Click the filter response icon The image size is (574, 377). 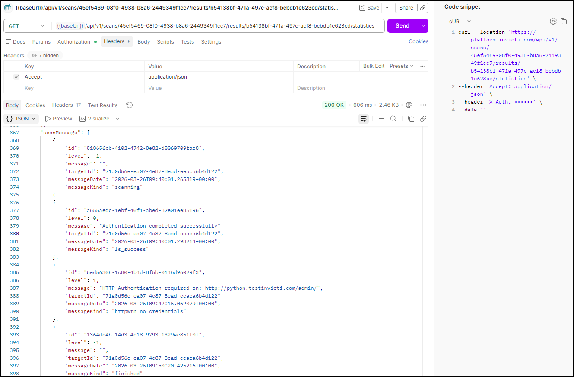(x=381, y=119)
